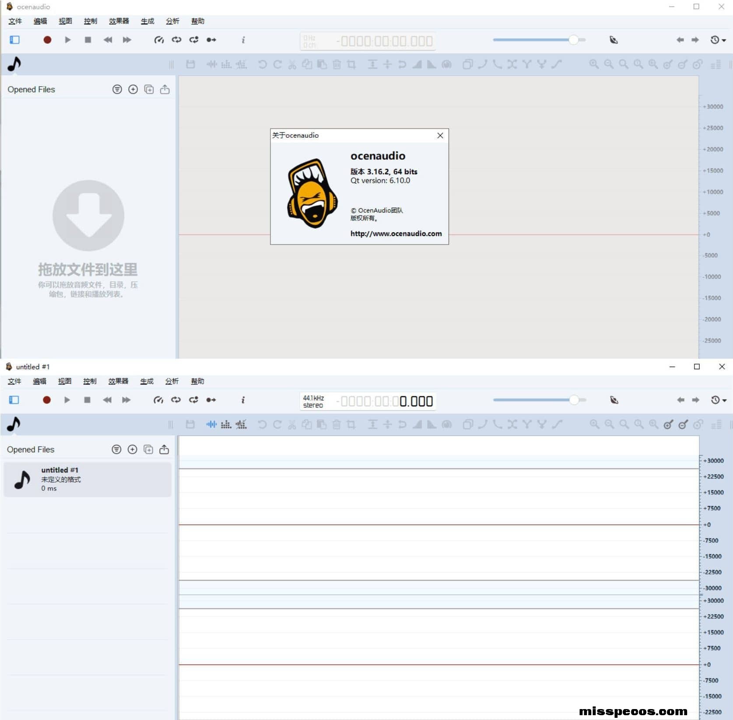Toggle sidebar panel button in untitled #1 window

[x=14, y=400]
